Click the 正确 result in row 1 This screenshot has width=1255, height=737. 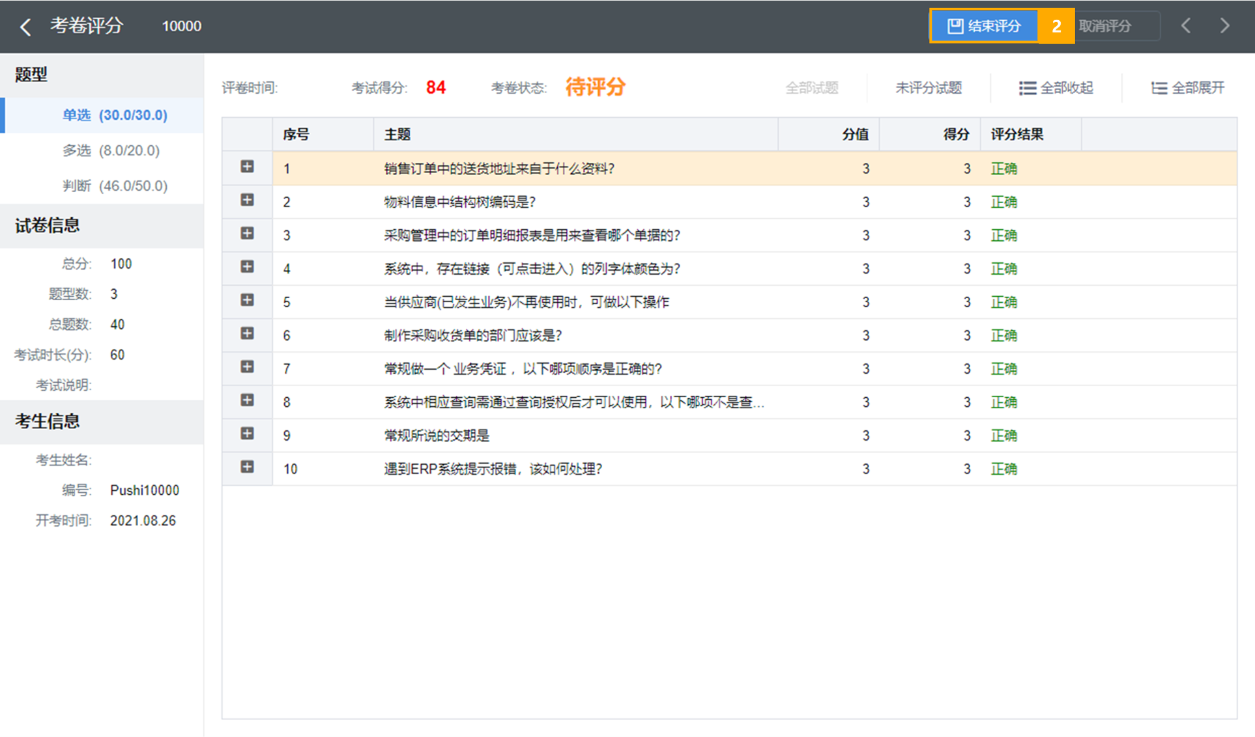1004,169
